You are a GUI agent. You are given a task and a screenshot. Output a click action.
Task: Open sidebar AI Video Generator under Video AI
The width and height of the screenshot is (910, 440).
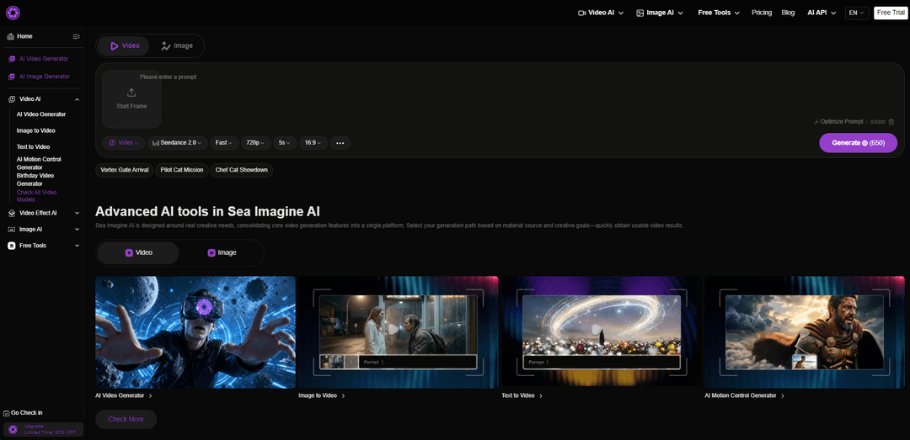[x=41, y=114]
